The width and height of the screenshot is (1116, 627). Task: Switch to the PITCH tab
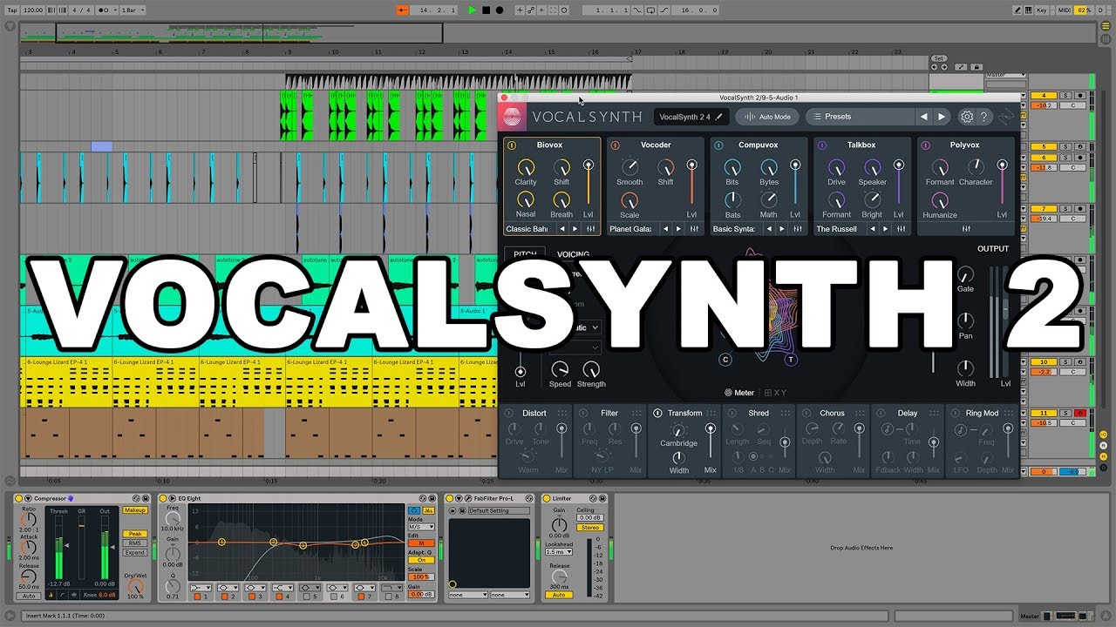coord(525,254)
